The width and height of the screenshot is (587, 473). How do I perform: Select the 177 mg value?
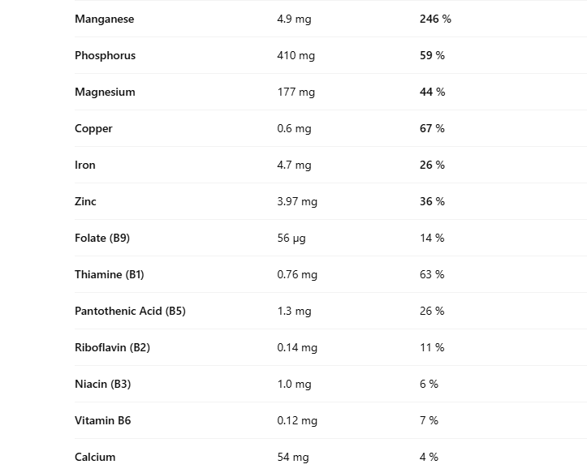(x=296, y=92)
